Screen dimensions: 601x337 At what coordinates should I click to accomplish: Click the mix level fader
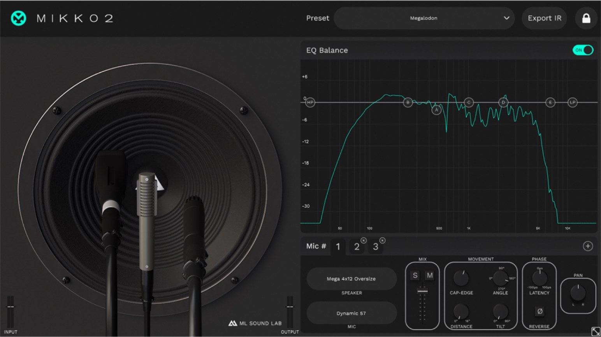422,291
